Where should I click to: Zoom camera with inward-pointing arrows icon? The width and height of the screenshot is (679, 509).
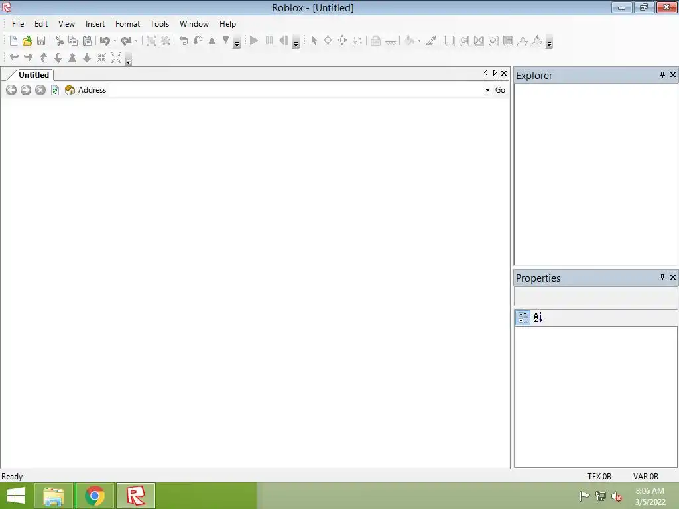point(101,58)
